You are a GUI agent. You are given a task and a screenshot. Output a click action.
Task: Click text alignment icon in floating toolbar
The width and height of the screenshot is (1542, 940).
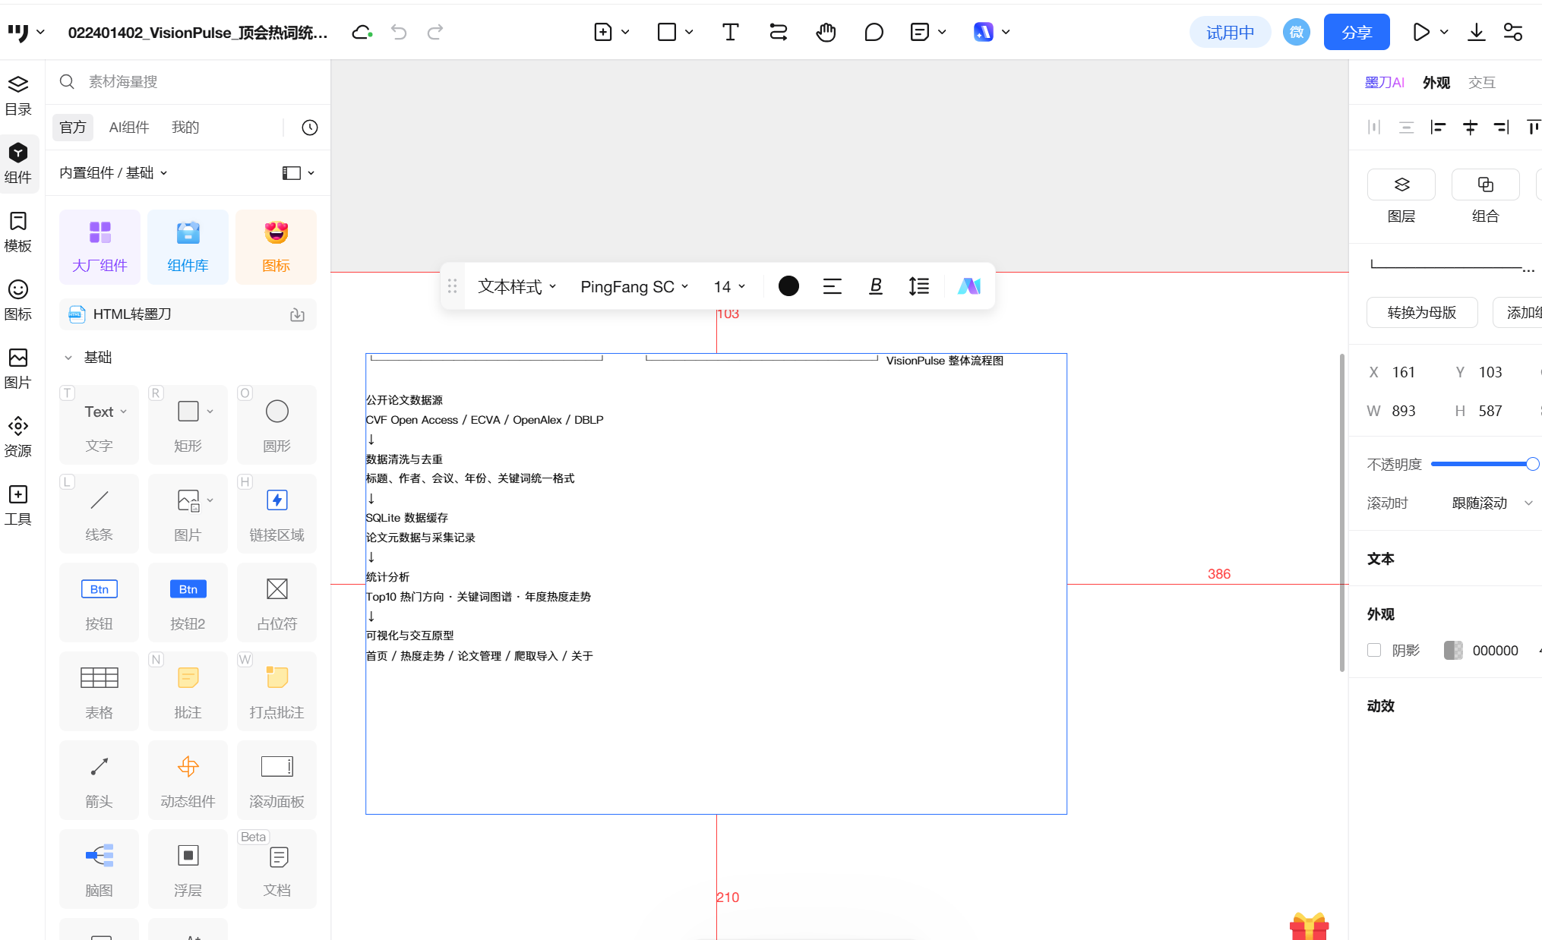tap(832, 286)
